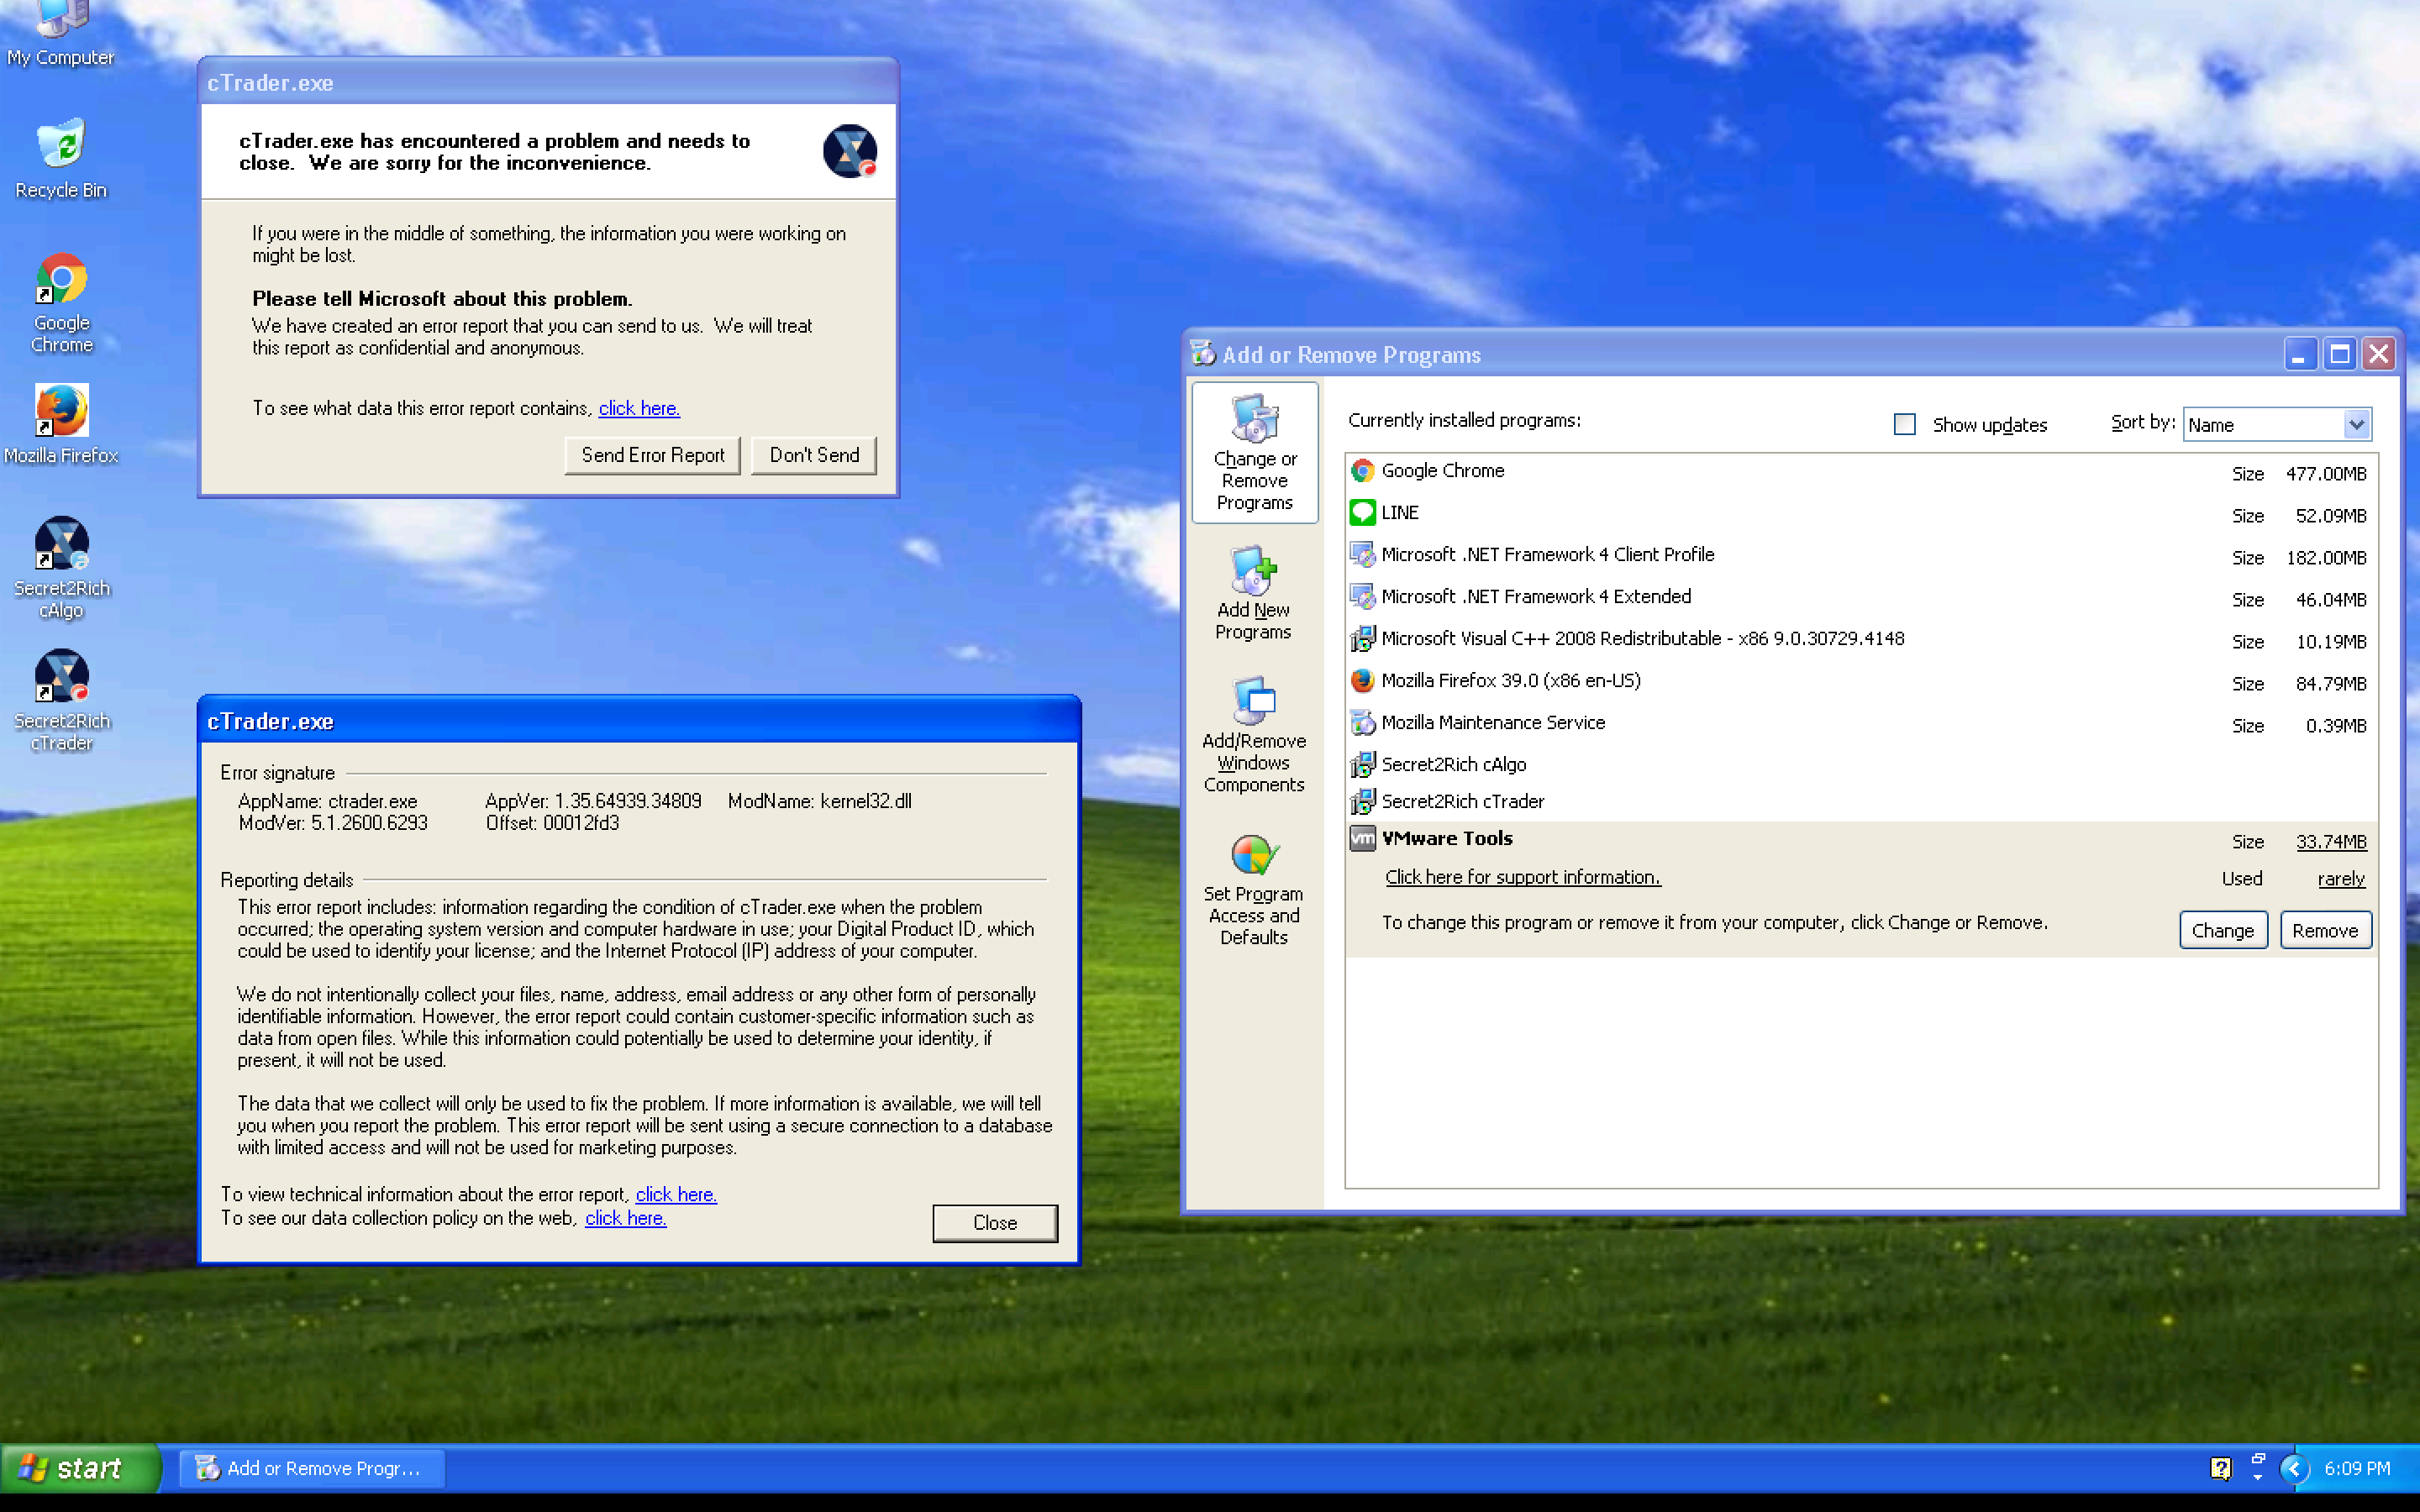This screenshot has height=1512, width=2420.
Task: Click 'AppName: ctrader.exe' text
Action: [x=327, y=801]
